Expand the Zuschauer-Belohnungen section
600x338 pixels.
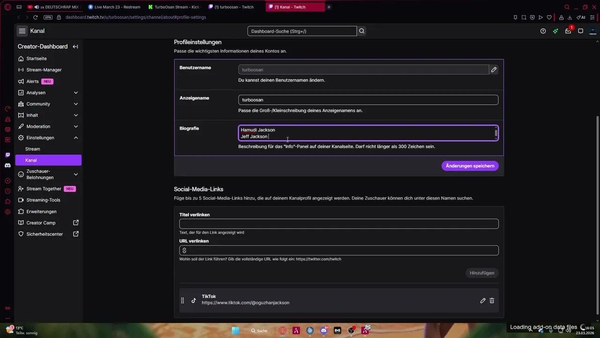76,174
